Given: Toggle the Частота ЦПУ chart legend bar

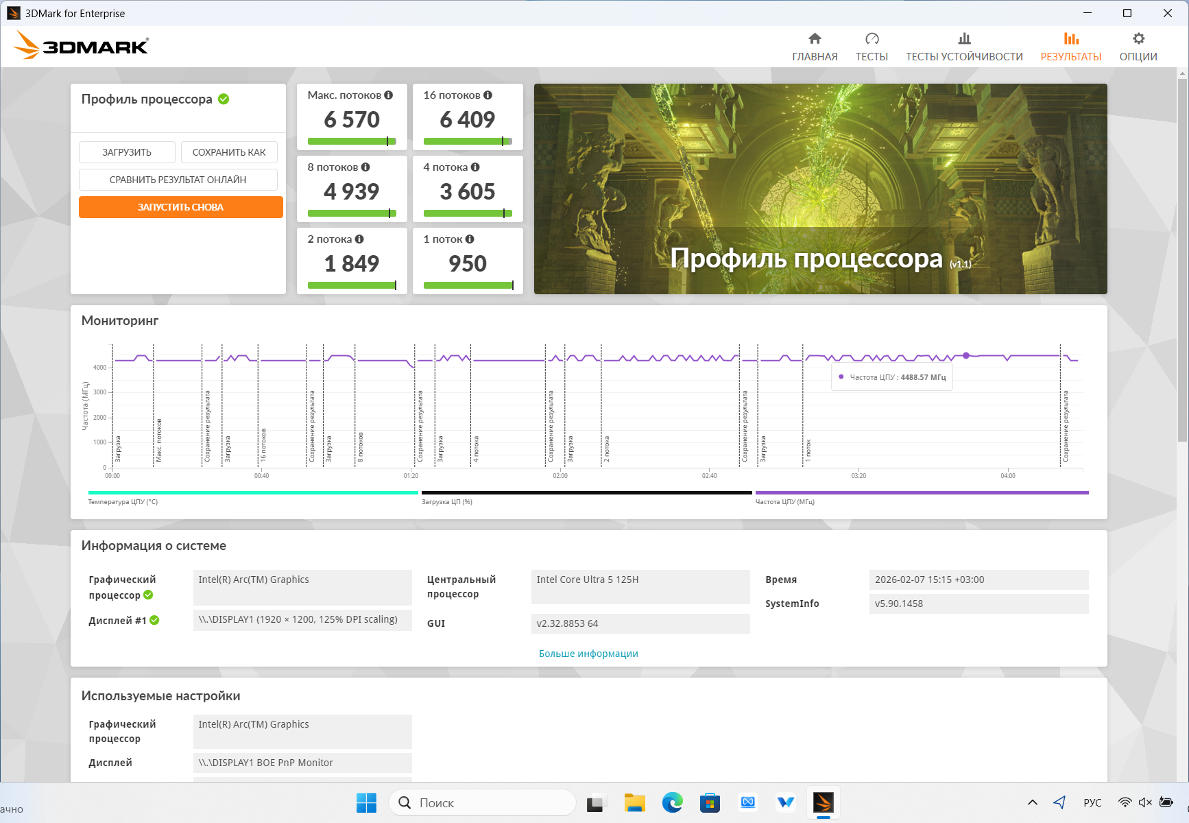Looking at the screenshot, I should point(922,492).
